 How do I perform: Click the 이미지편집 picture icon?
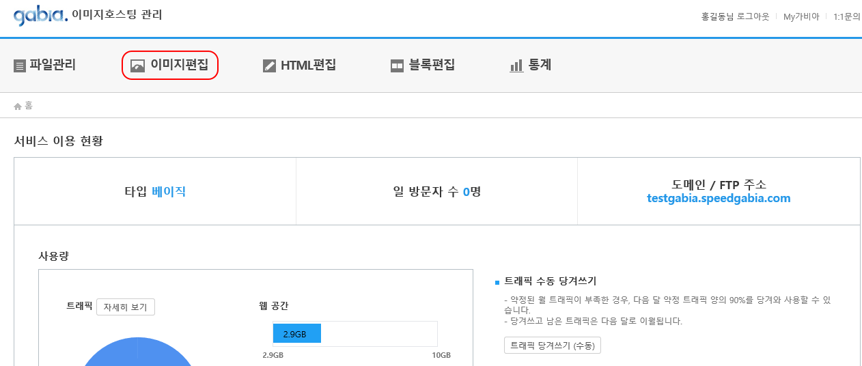tap(138, 66)
